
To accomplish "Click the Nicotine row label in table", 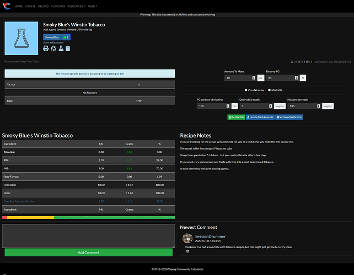I will pyautogui.click(x=9, y=152).
